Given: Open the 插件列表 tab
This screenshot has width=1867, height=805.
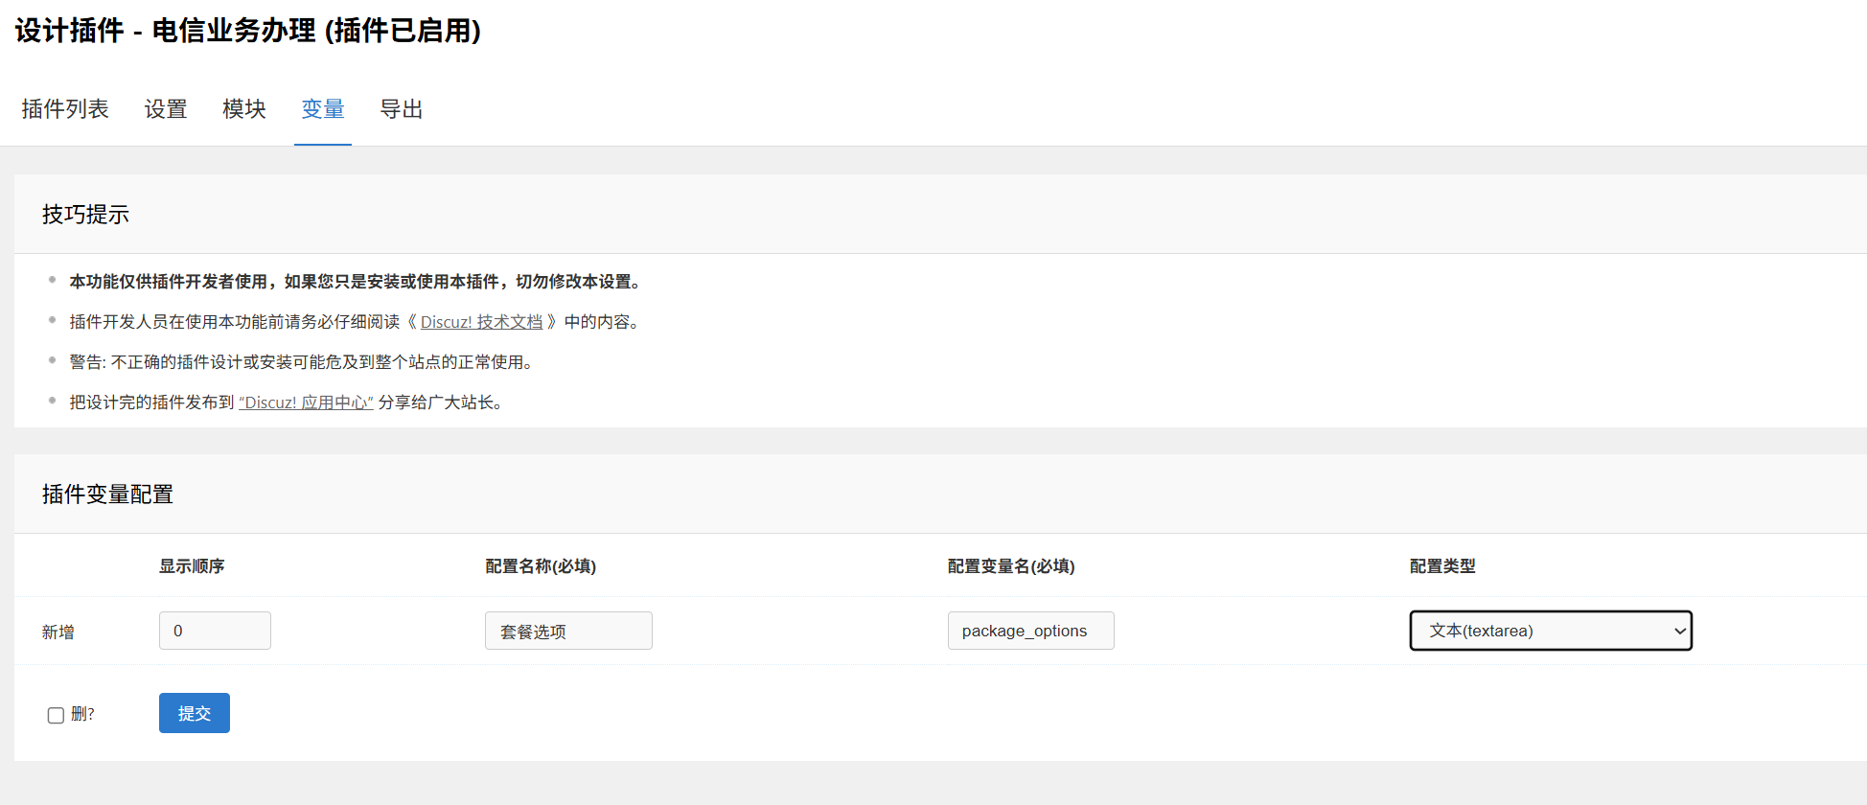Looking at the screenshot, I should (65, 109).
